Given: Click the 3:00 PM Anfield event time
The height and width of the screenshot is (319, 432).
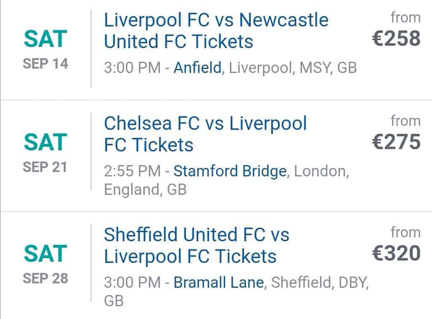Looking at the screenshot, I should pyautogui.click(x=132, y=68).
